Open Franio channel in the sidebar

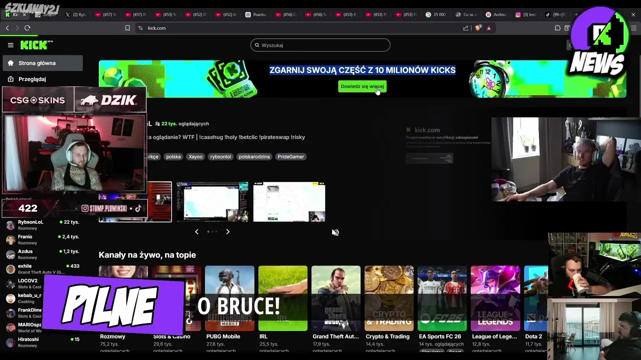point(43,239)
